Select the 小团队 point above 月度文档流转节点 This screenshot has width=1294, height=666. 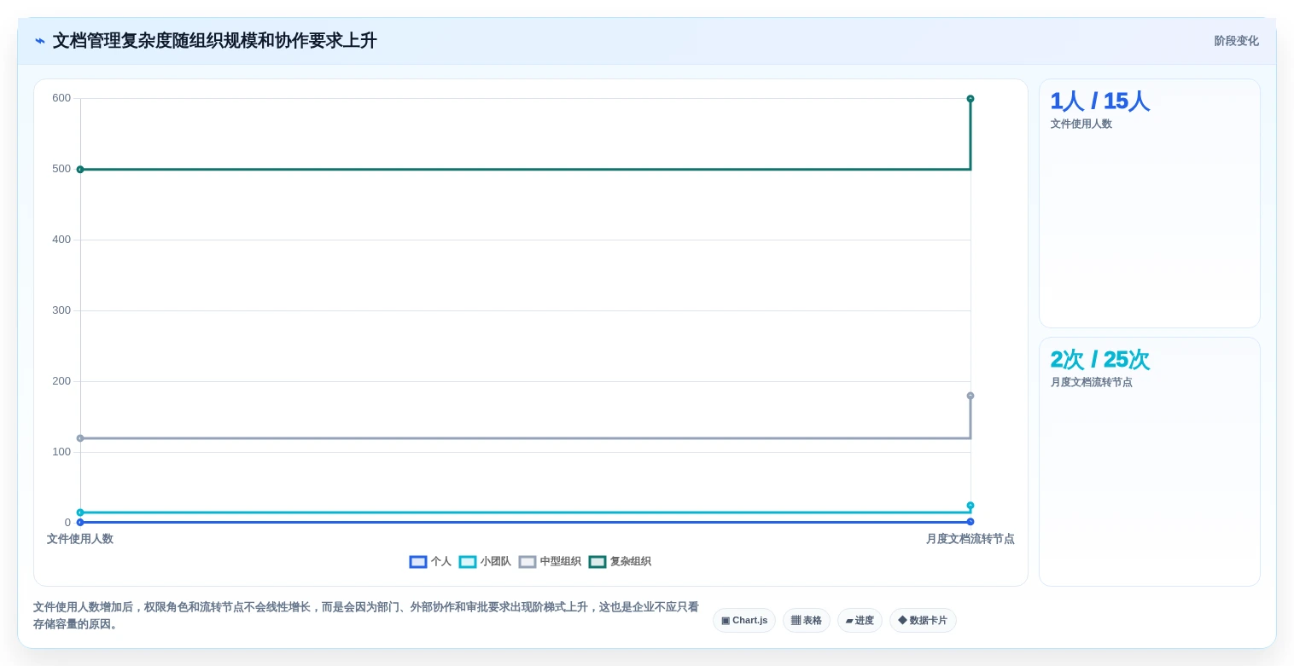tap(970, 506)
